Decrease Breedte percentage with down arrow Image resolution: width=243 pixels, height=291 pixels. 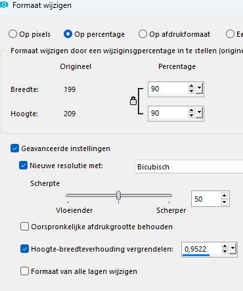click(x=192, y=91)
